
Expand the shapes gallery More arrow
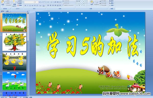89,5
